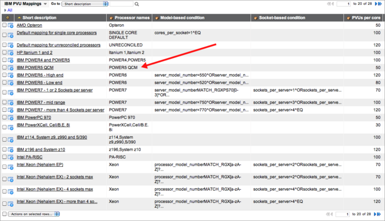
Task: Tick checkbox for IBM POWER7 - mid range
Action: pyautogui.click(x=4, y=103)
